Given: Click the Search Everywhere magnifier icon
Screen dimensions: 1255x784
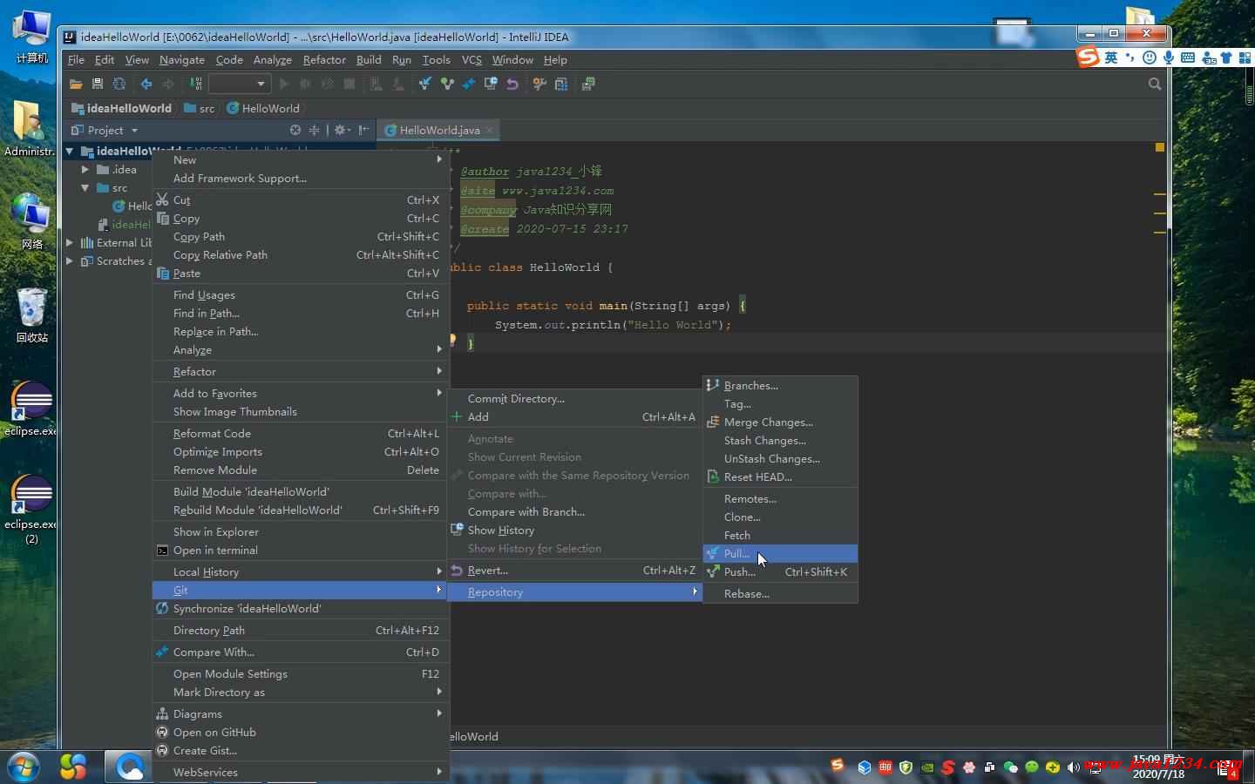Looking at the screenshot, I should point(1155,84).
